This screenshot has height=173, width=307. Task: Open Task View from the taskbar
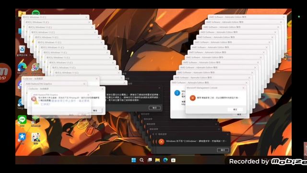point(150,160)
